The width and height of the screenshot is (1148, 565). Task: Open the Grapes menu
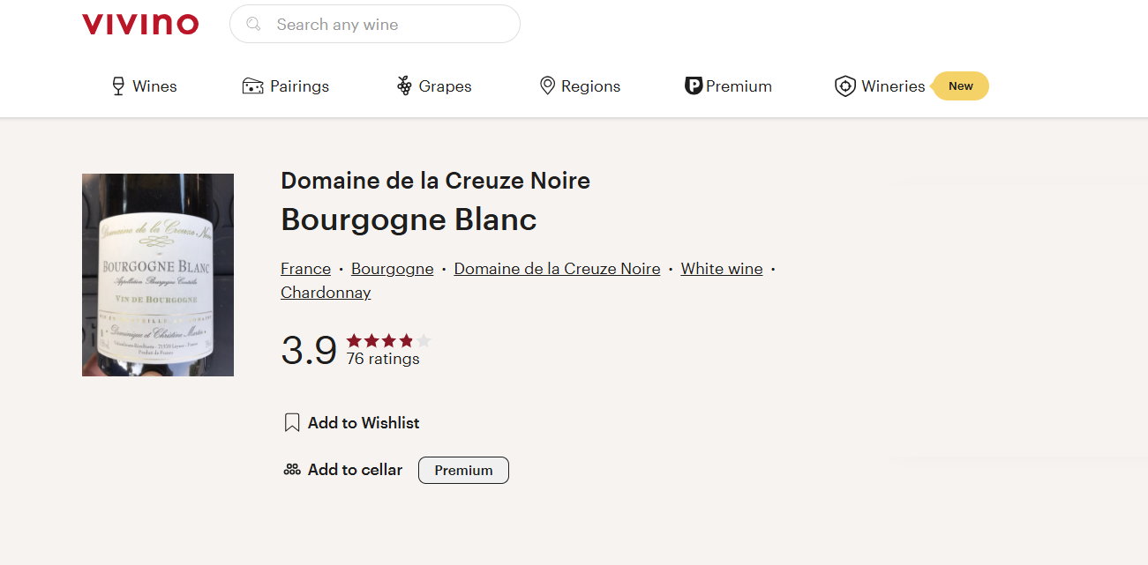pyautogui.click(x=445, y=86)
